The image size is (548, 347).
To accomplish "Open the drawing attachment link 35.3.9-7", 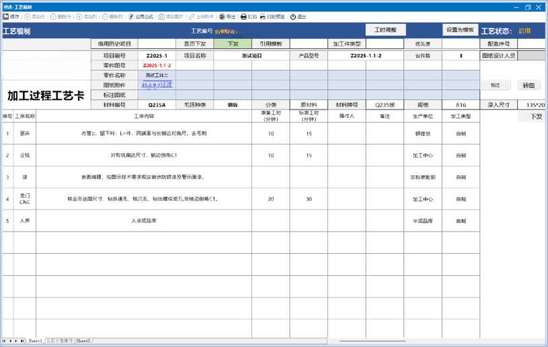I will pos(157,85).
